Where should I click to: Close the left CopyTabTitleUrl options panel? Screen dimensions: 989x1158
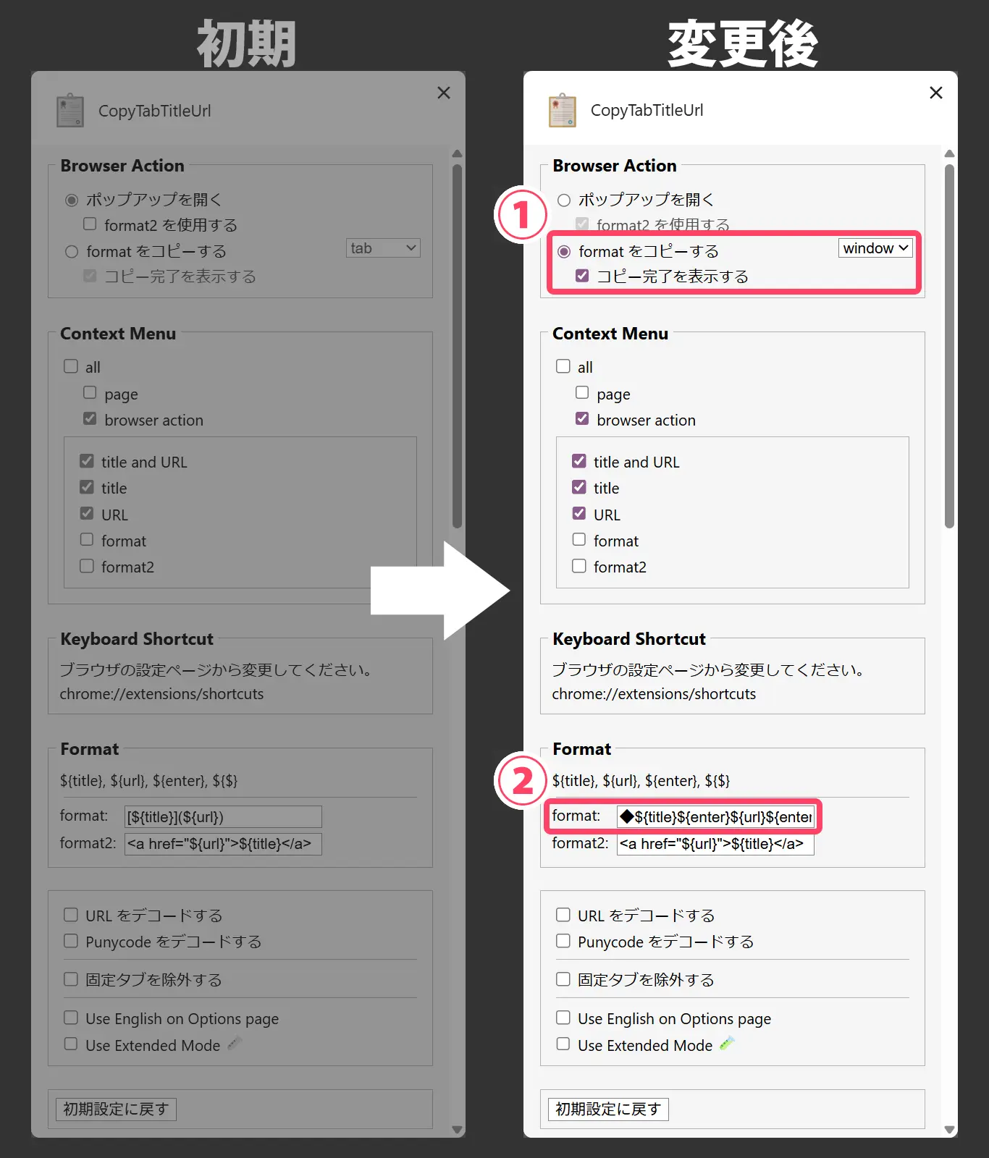tap(443, 93)
